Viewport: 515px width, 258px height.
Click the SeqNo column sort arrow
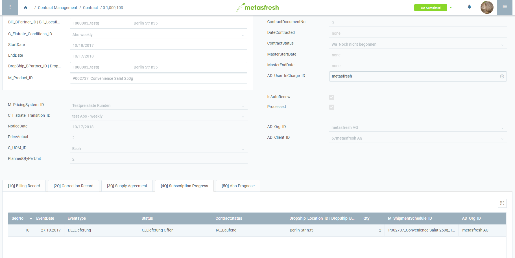click(x=31, y=218)
